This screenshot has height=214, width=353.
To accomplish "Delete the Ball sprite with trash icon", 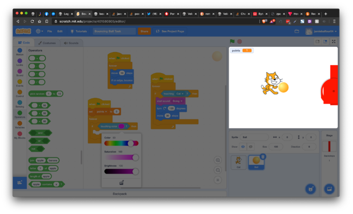I will pyautogui.click(x=263, y=157).
